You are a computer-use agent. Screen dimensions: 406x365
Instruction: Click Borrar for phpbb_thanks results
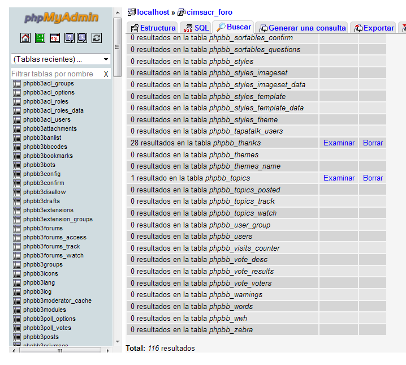373,143
